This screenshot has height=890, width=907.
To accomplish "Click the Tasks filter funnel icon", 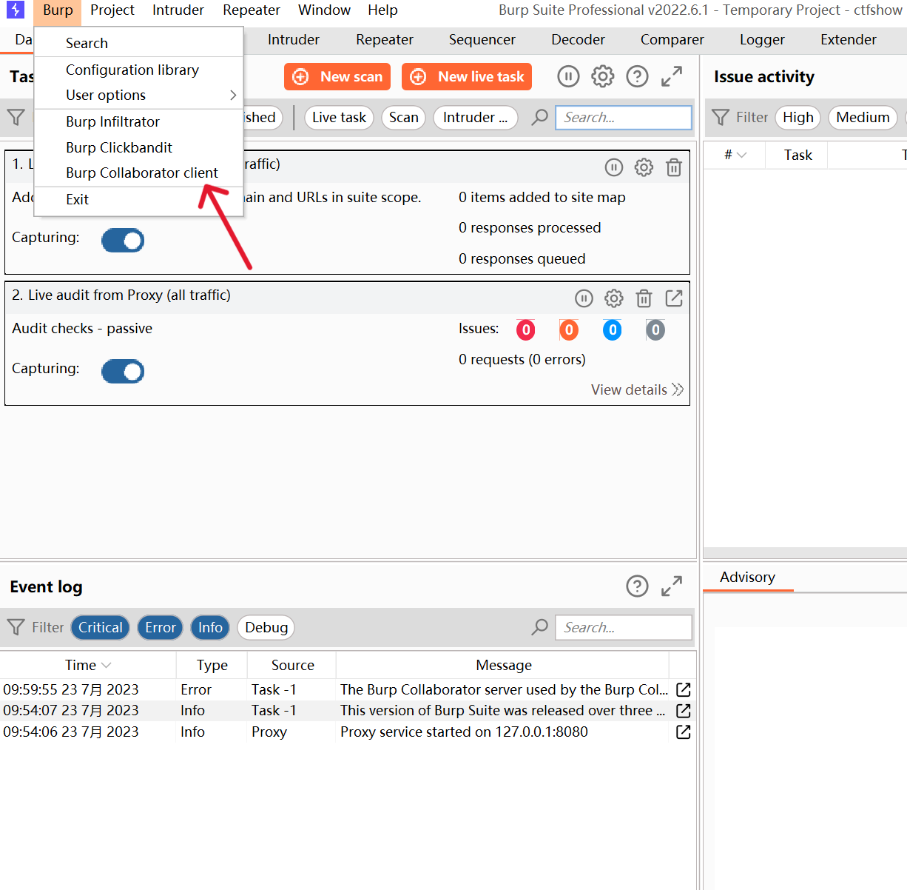I will pyautogui.click(x=16, y=117).
